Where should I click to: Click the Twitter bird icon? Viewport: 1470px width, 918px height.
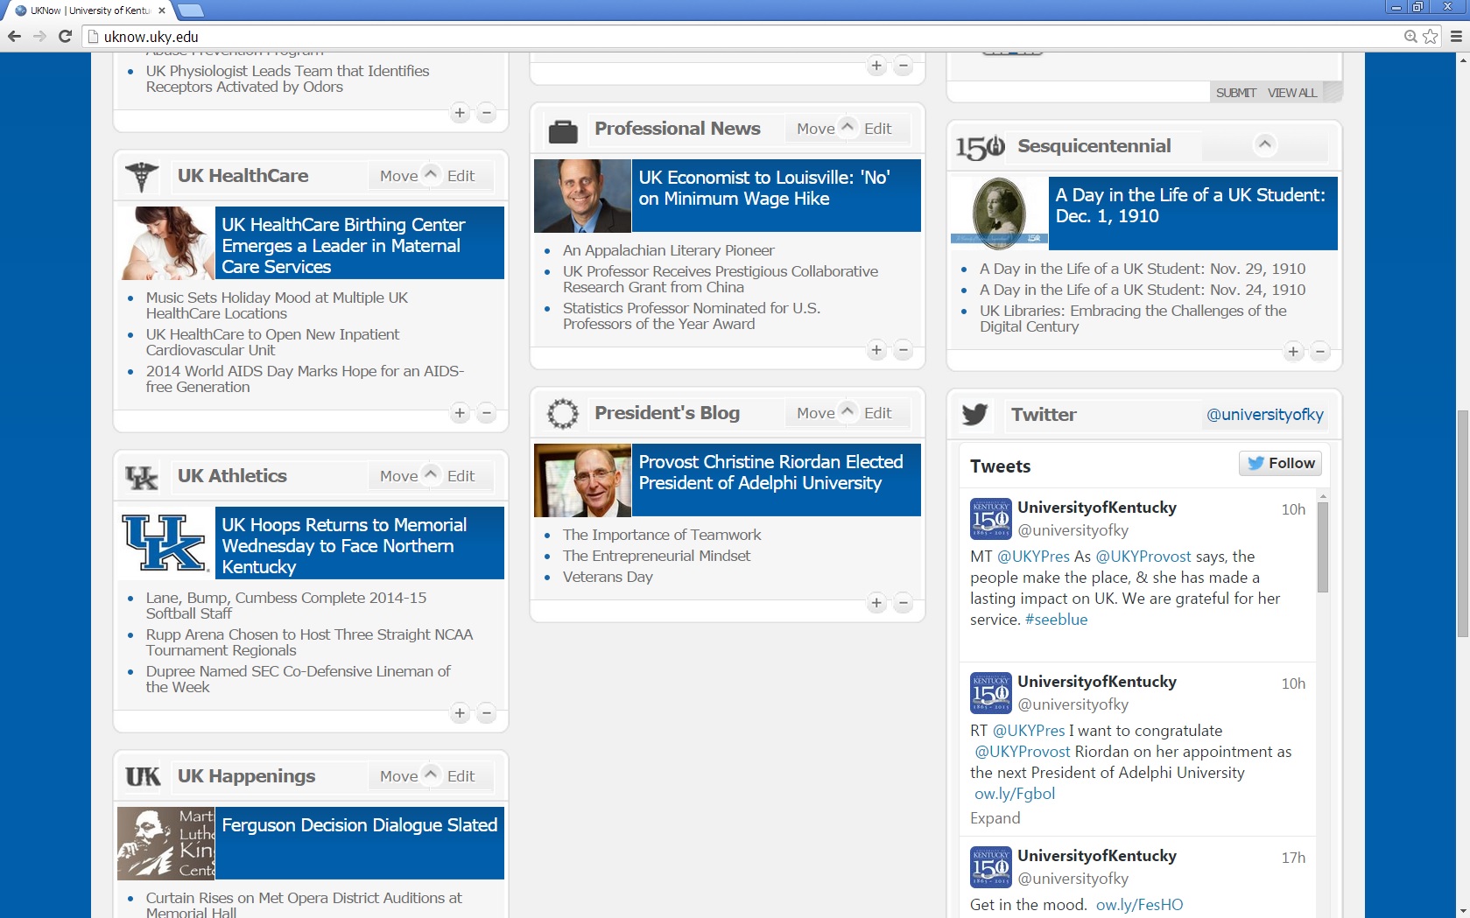coord(974,414)
